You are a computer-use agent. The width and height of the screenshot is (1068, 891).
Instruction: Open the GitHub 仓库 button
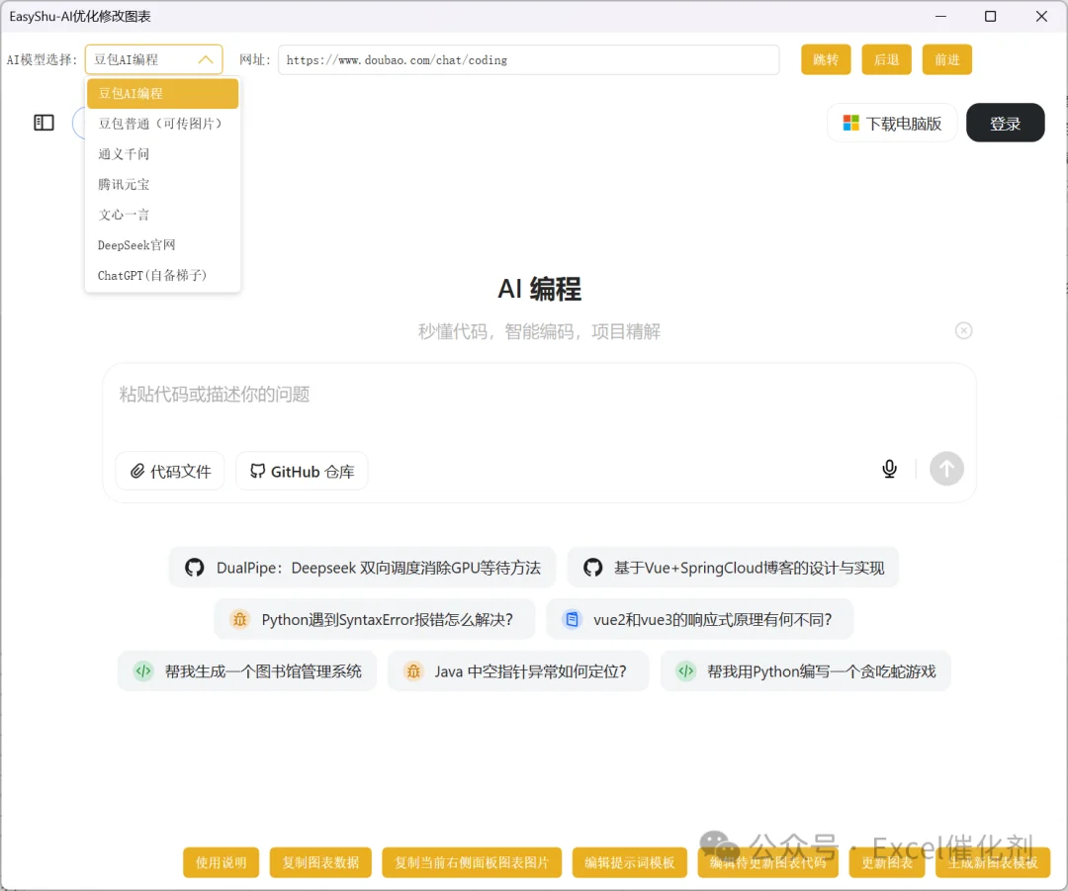(302, 471)
